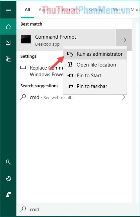Expand cmd web results chevron
Screen dimensions: 140x217
124,97
